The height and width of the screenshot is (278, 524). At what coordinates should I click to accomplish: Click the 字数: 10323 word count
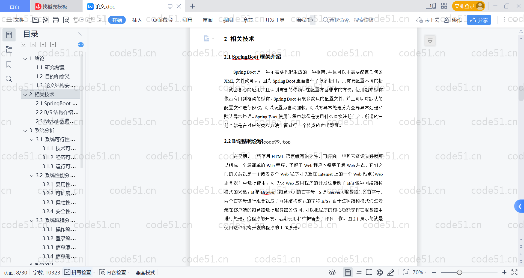coord(46,273)
